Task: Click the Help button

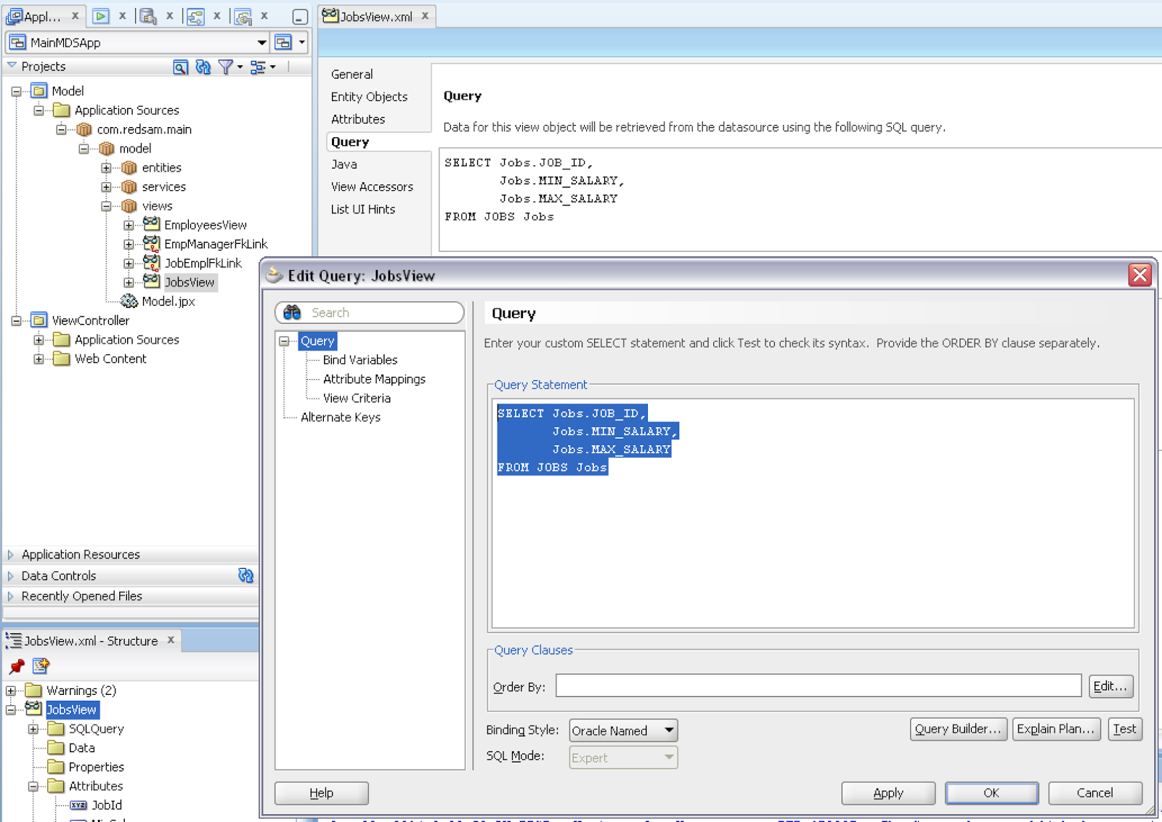Action: point(321,793)
